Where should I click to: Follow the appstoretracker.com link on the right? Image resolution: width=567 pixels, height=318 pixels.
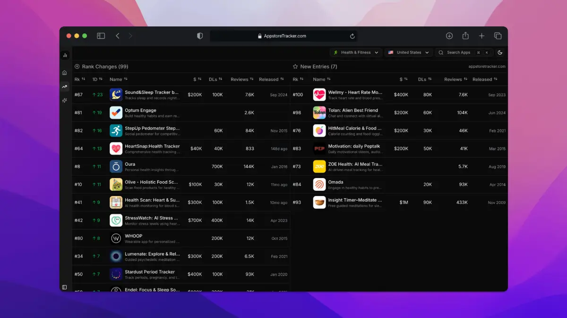487,67
